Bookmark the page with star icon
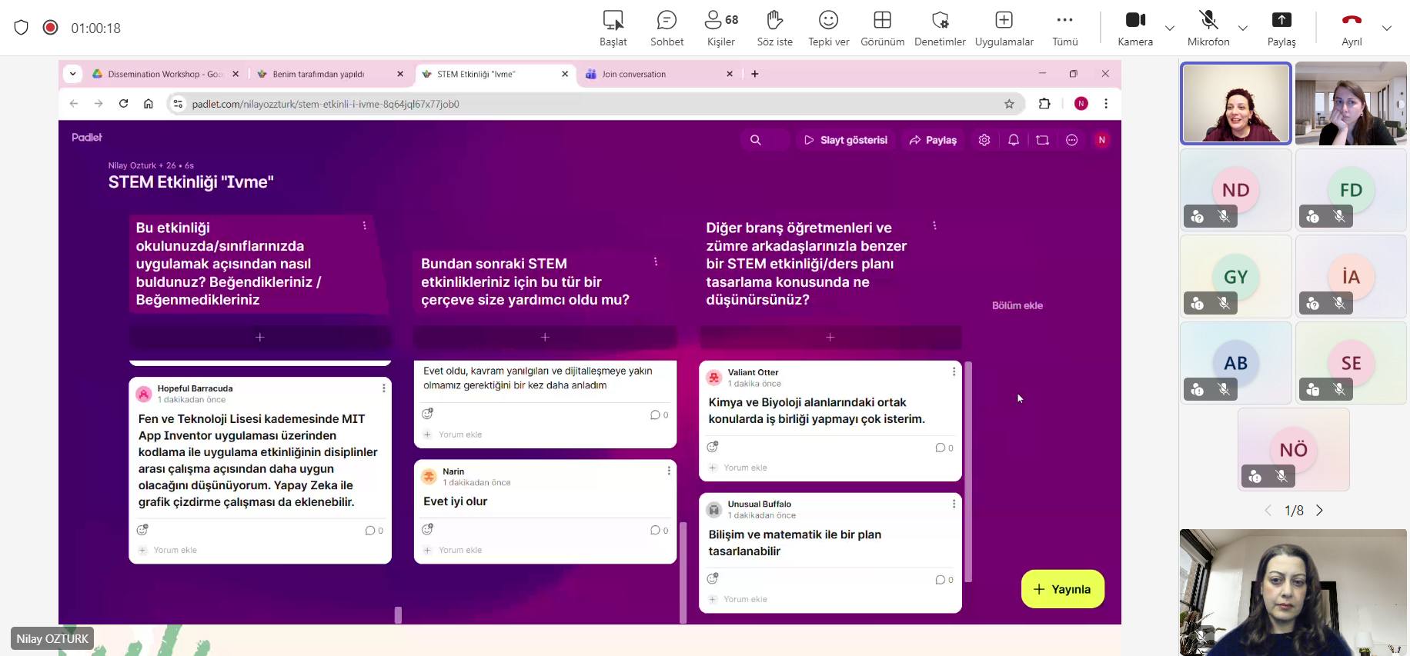The width and height of the screenshot is (1410, 656). coord(1009,104)
